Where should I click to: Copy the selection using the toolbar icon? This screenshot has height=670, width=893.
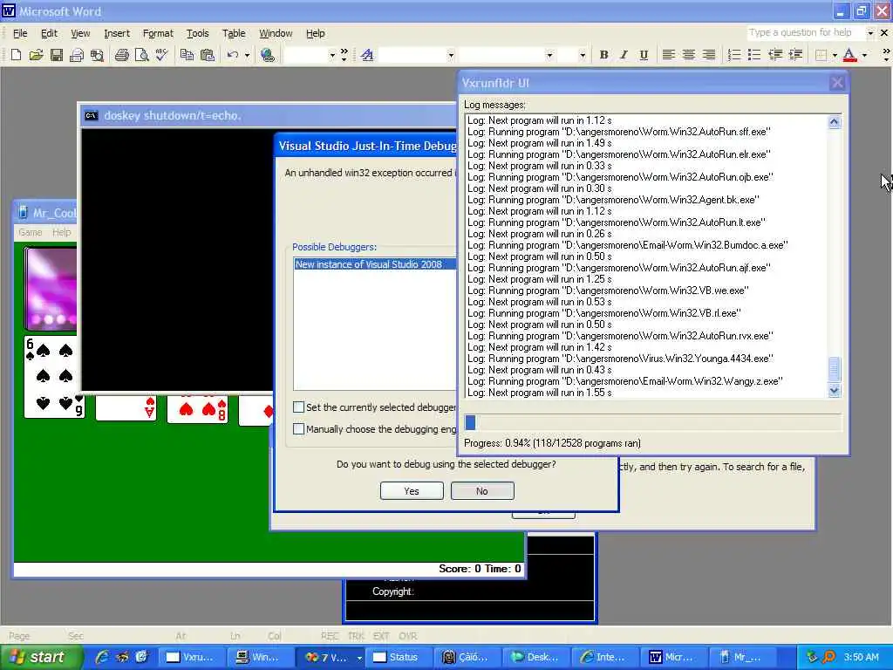[x=187, y=55]
